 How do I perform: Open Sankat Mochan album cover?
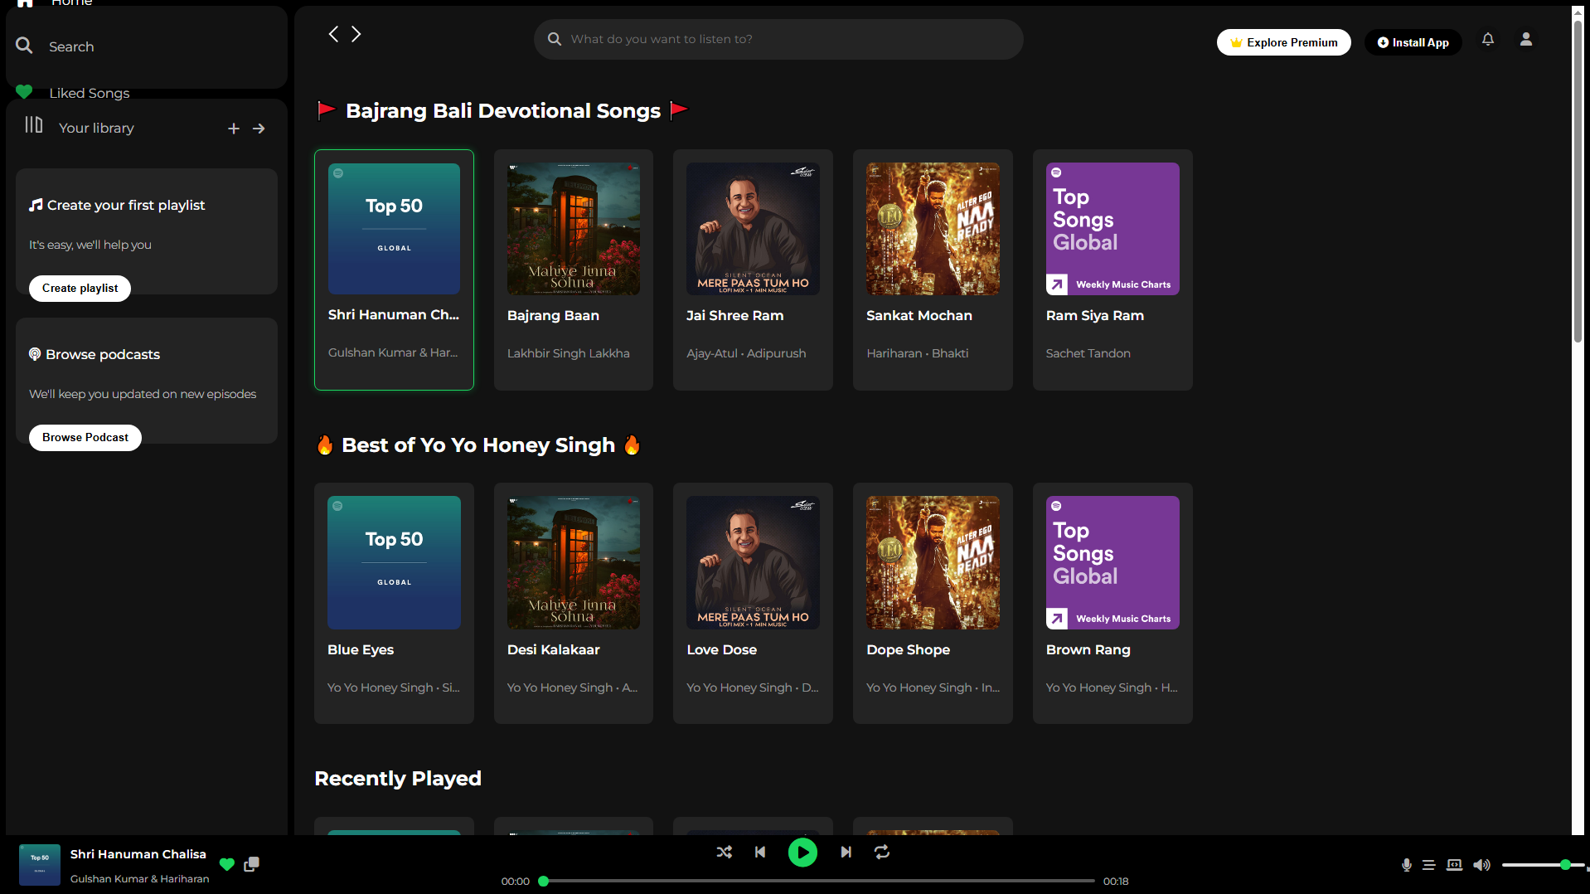click(x=933, y=229)
